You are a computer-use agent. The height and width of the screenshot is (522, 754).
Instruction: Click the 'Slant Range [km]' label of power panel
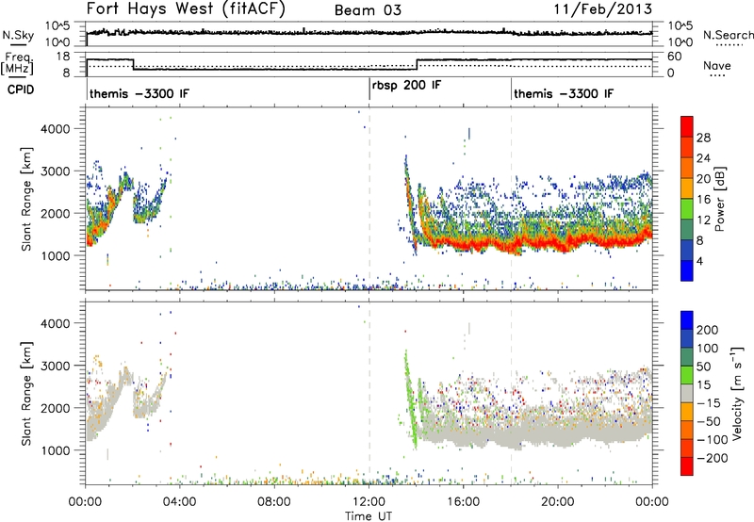point(26,199)
